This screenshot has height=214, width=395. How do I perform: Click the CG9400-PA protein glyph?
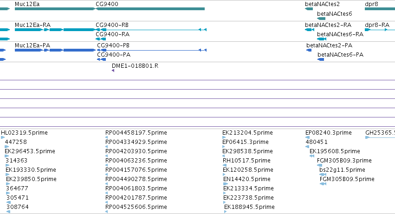[x=102, y=59]
